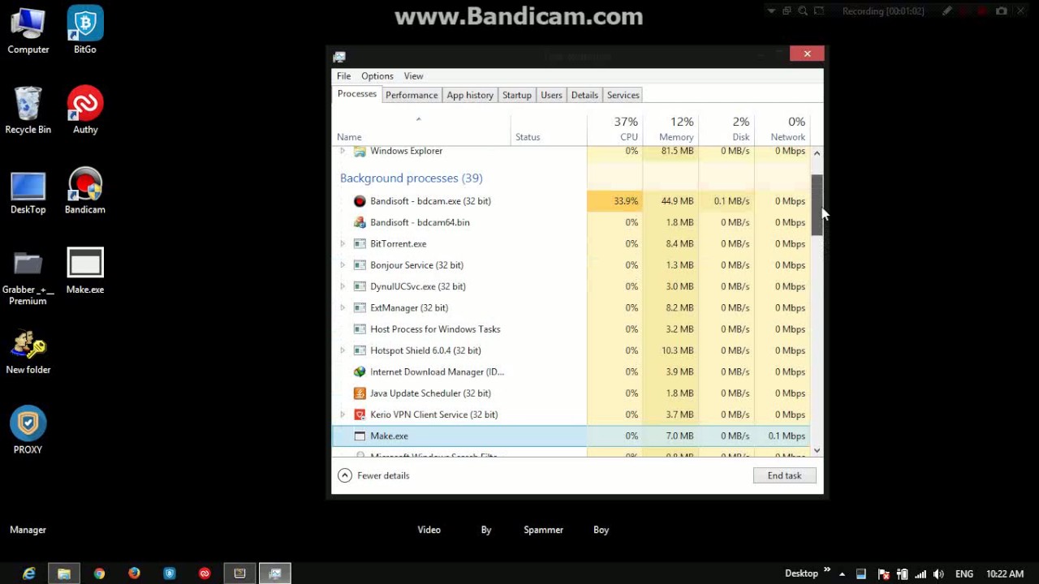Expand the BitTorrent.exe process

[x=342, y=243]
